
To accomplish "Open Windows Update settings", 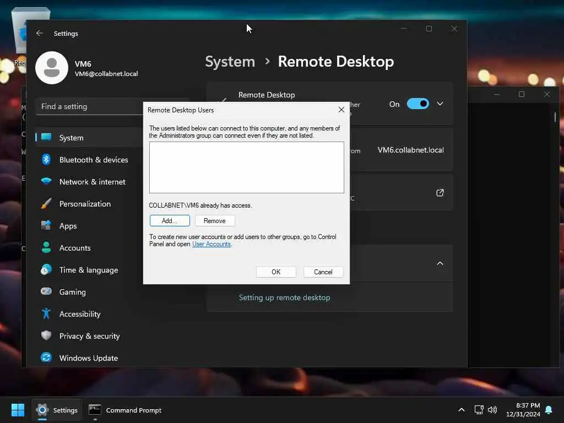I will (x=90, y=358).
